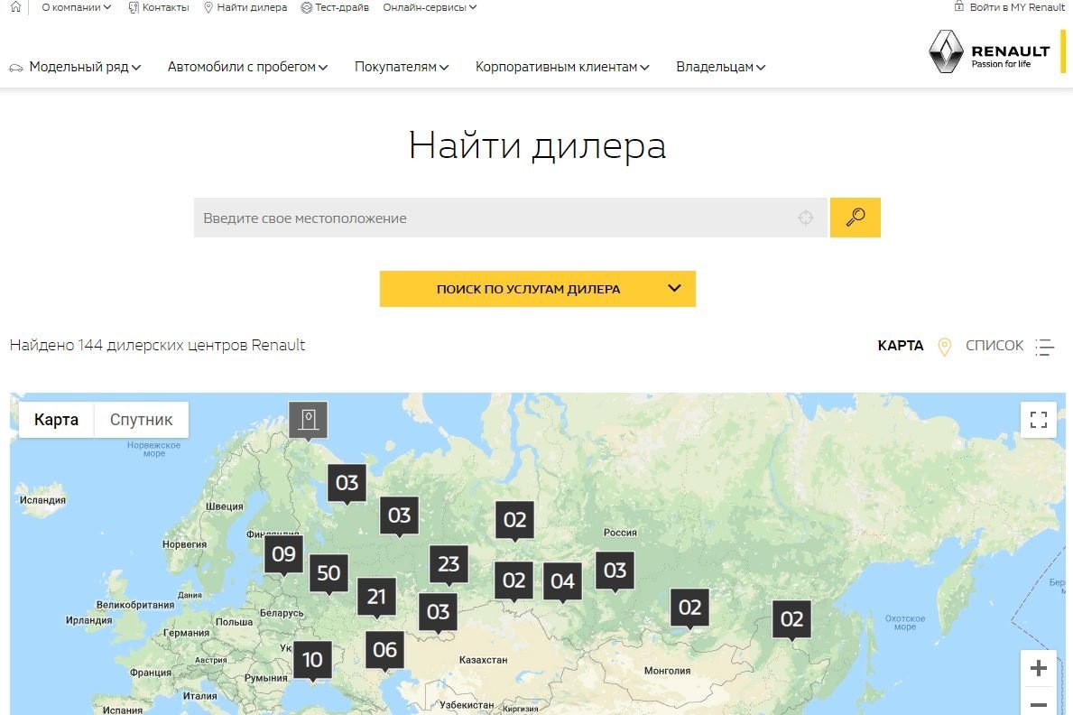
Task: Expand Модельный ряд menu
Action: tap(85, 67)
